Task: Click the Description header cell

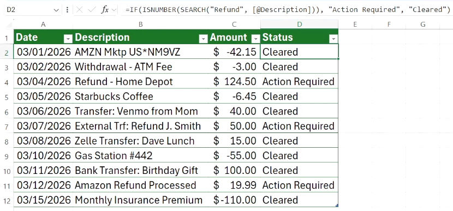Action: click(140, 37)
